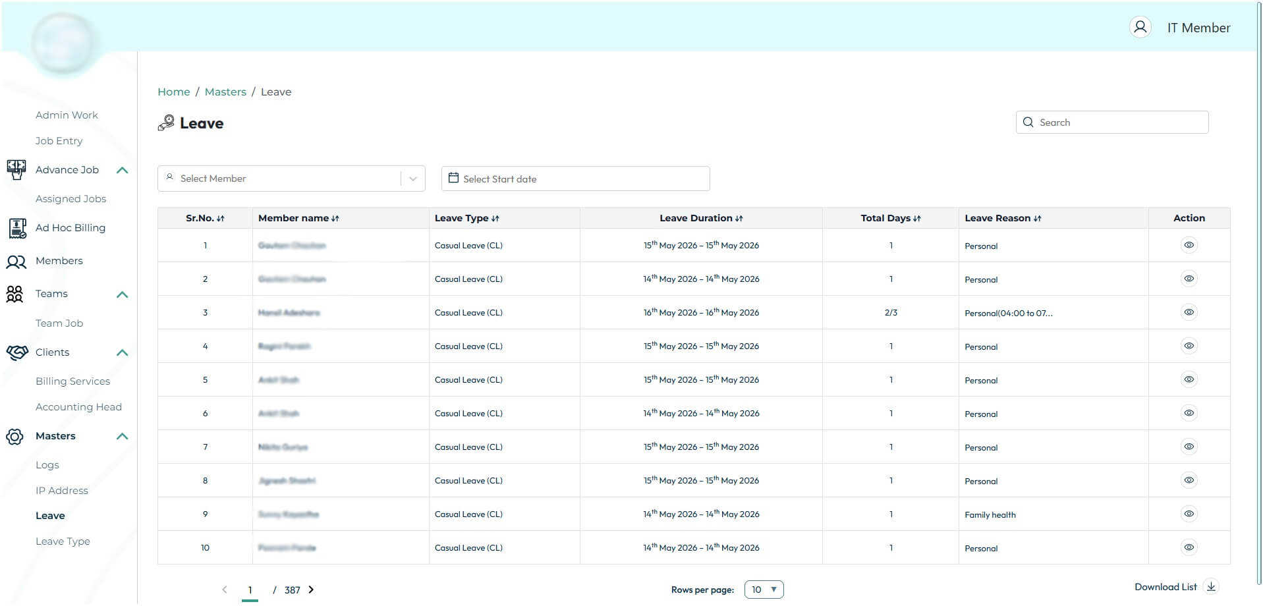1263x606 pixels.
Task: Click the Download List link
Action: pos(1165,587)
